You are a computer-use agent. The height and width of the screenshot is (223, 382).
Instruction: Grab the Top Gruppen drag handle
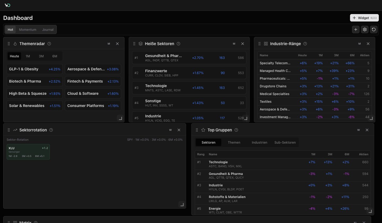(197, 130)
